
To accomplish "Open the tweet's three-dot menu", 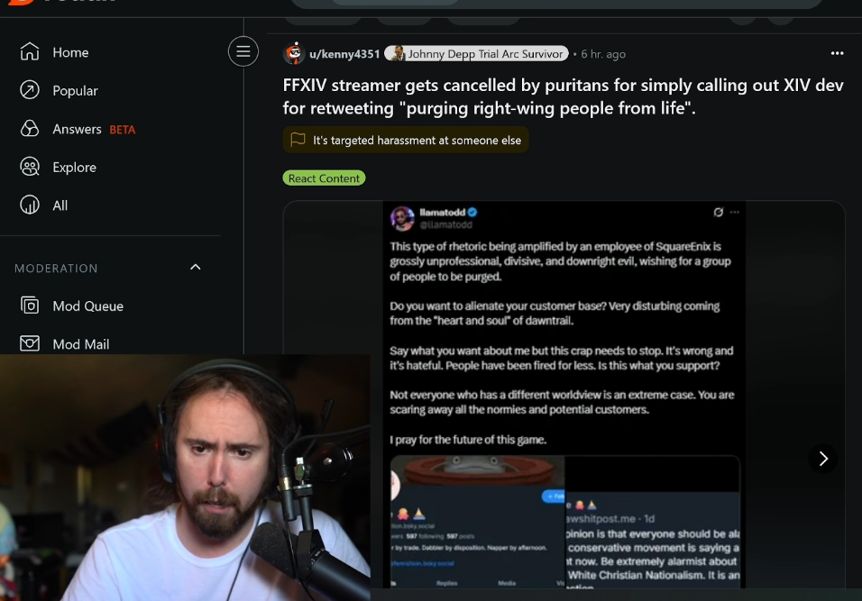I will coord(735,212).
